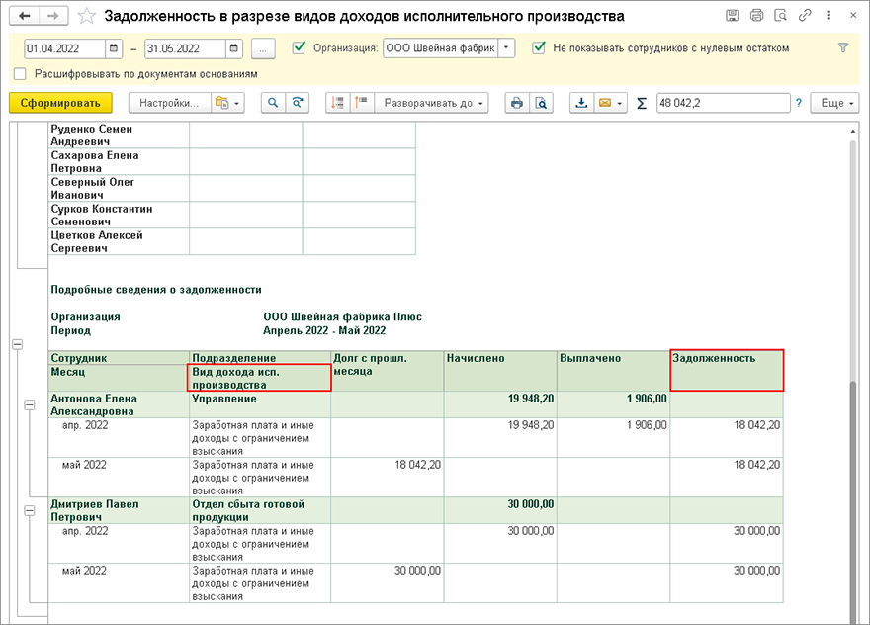Click the sum field showing 48 042,2
The width and height of the screenshot is (870, 625).
pos(723,103)
